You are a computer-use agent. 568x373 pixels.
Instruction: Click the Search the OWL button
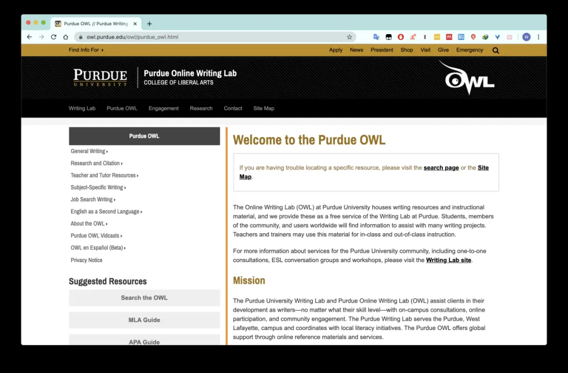145,298
